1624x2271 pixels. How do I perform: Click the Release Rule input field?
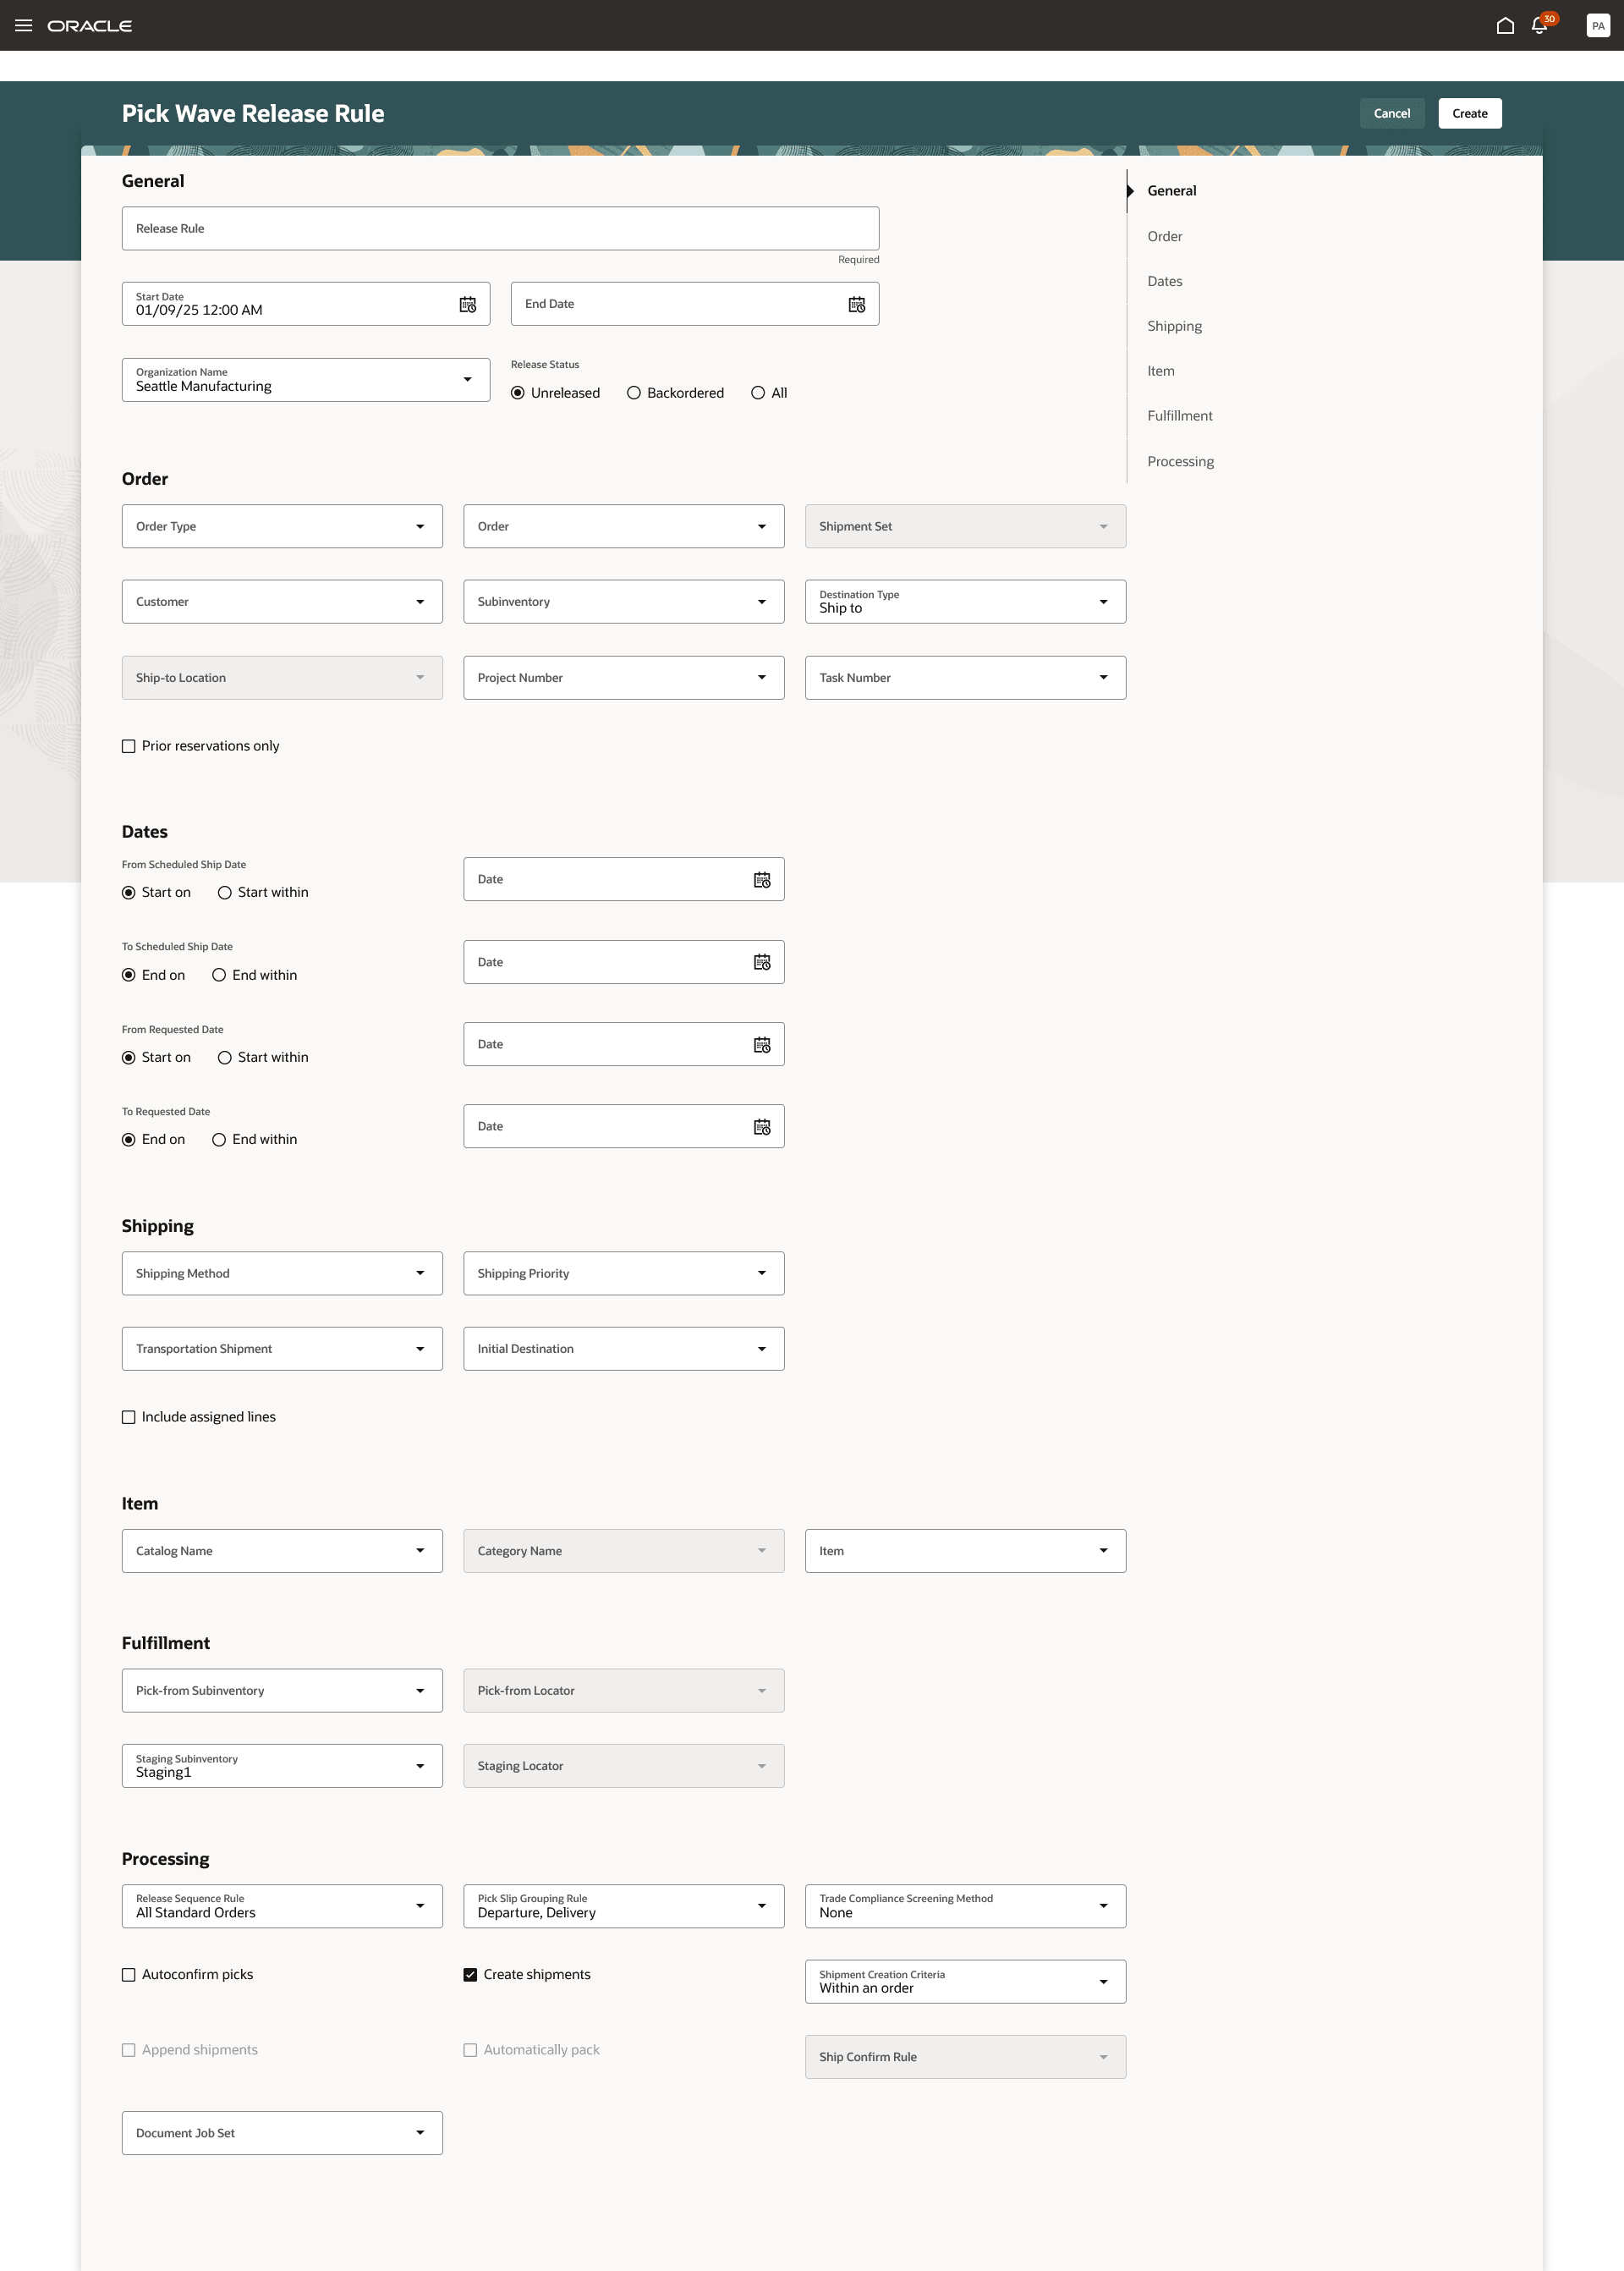point(500,229)
